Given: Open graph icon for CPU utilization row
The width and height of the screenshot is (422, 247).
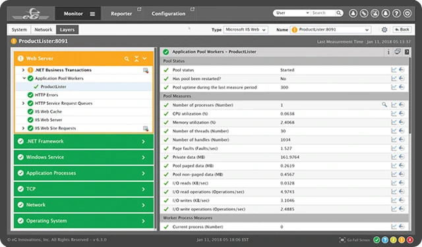Looking at the screenshot, I should [x=394, y=114].
